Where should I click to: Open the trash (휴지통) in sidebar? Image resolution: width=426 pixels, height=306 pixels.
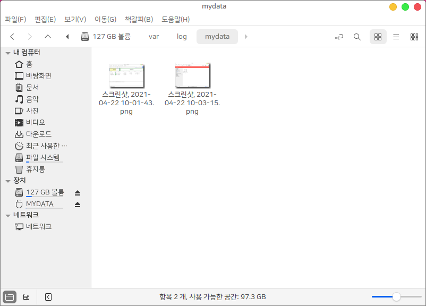[x=36, y=169]
